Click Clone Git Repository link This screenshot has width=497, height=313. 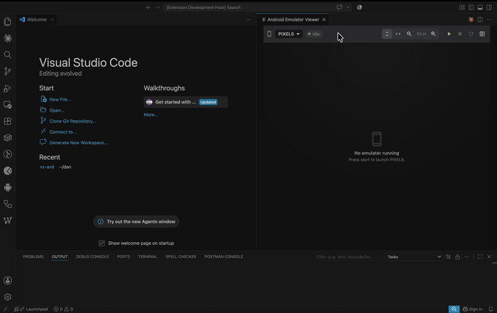pos(72,121)
